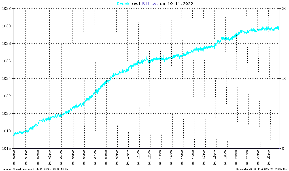Click the right axis value 0
This screenshot has width=289, height=171.
tap(283, 148)
